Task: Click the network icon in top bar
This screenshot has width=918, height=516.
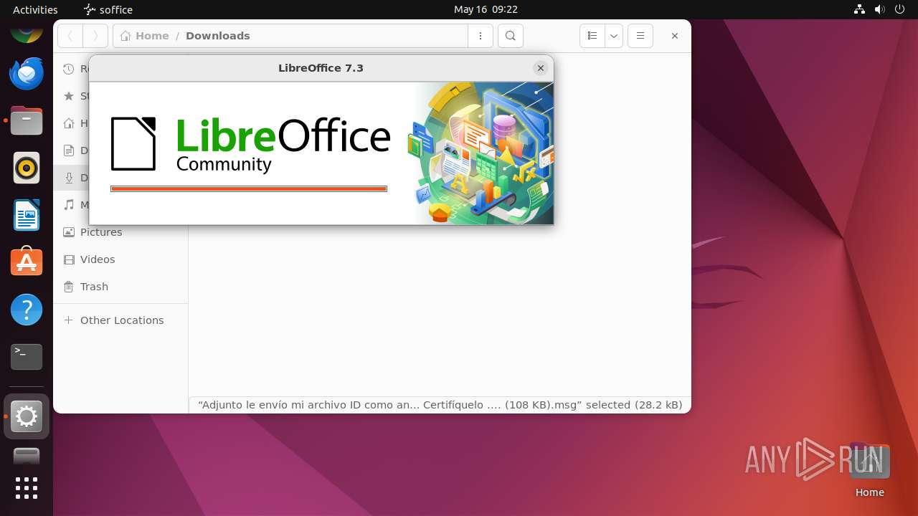Action: pyautogui.click(x=859, y=9)
